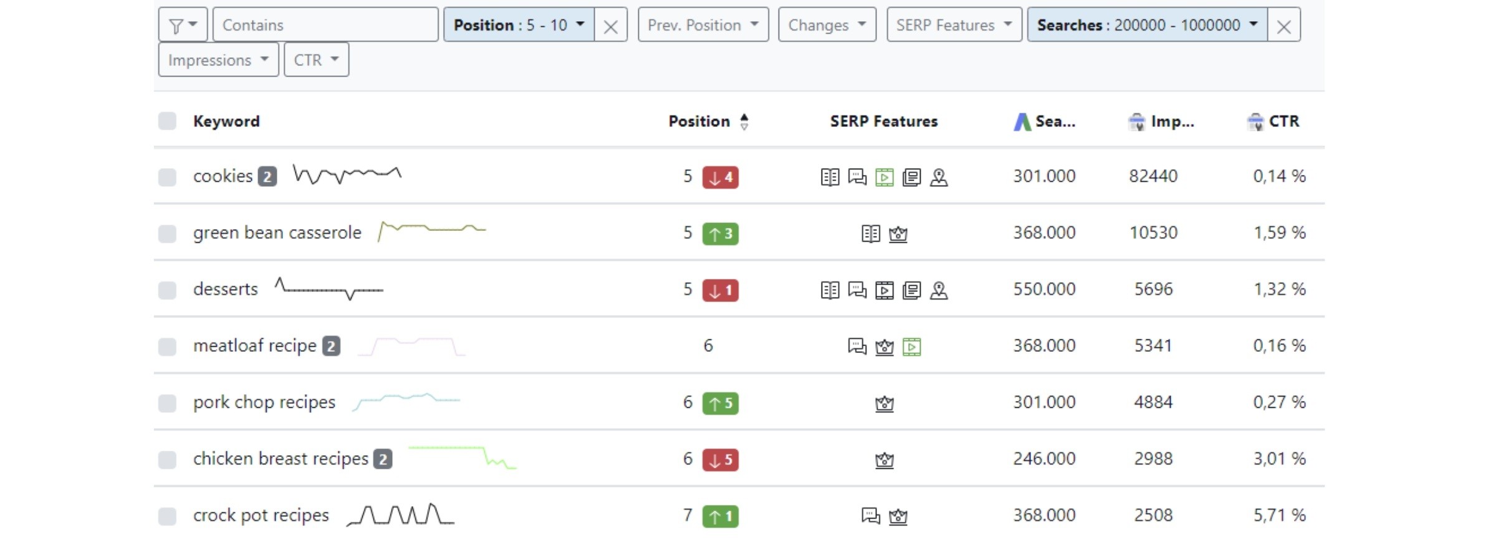Screen dimensions: 1496x551
Task: Click the crown icon for chicken breast recipes
Action: click(x=885, y=460)
